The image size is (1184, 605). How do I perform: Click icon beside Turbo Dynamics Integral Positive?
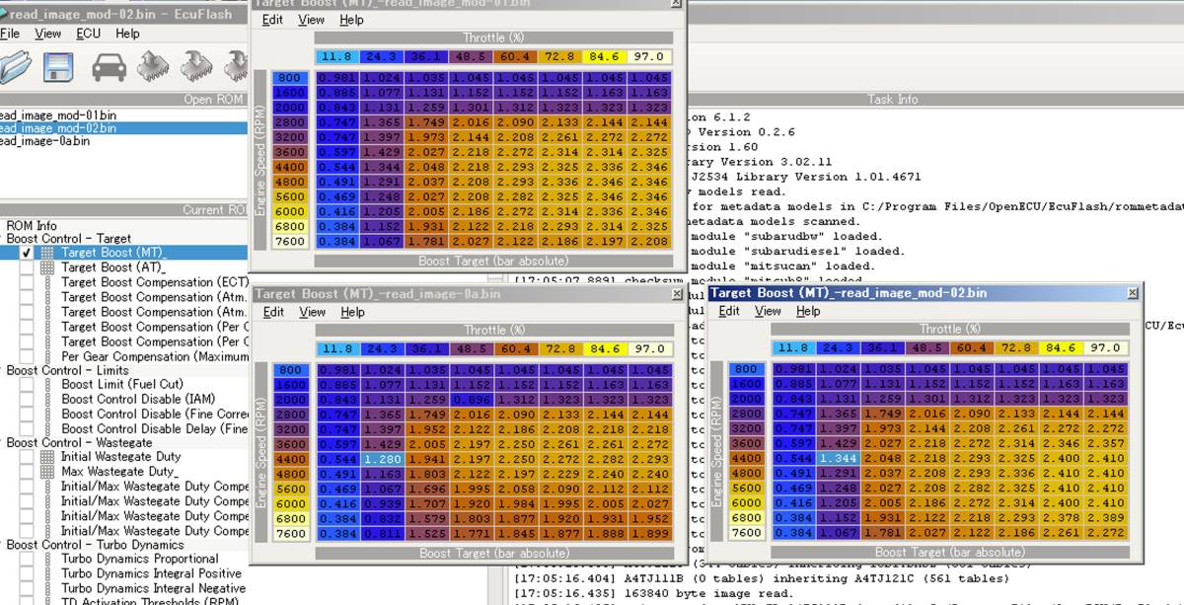[x=46, y=574]
